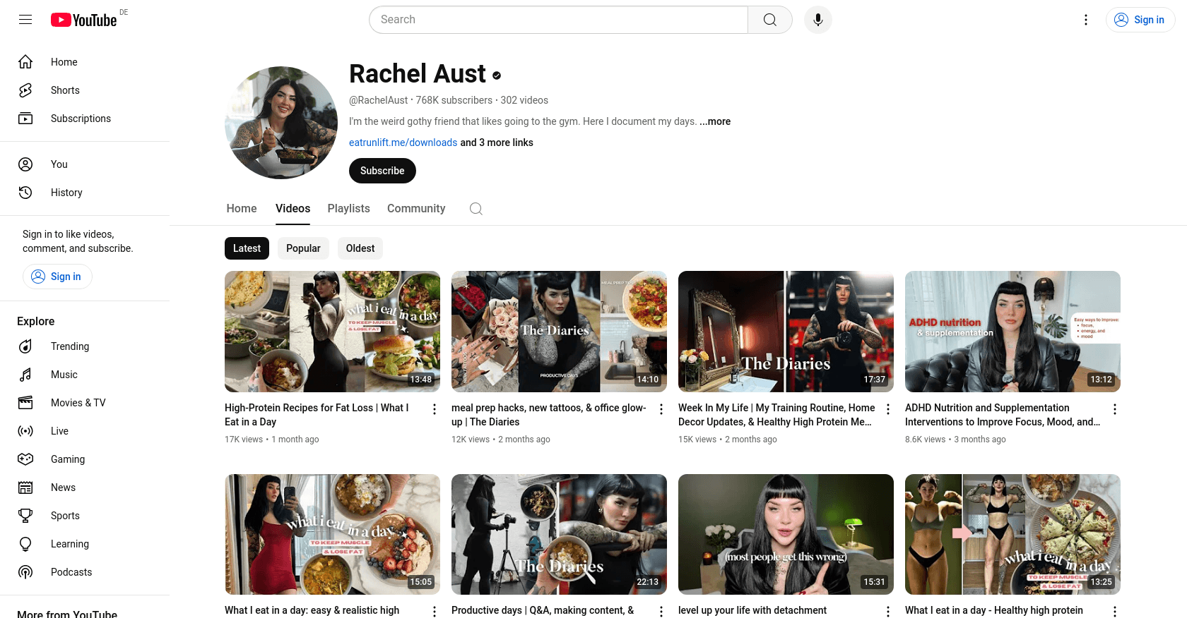Subscribe to Rachel Aust channel
This screenshot has height=618, width=1187.
382,171
